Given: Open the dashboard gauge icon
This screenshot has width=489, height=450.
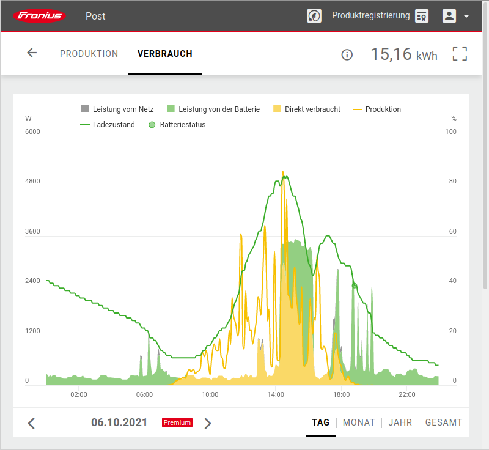Looking at the screenshot, I should click(314, 16).
